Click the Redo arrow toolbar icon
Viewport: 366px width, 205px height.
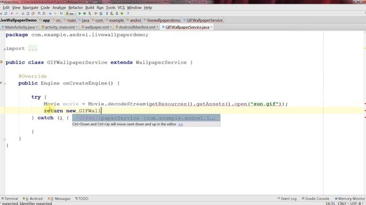pyautogui.click(x=17, y=14)
